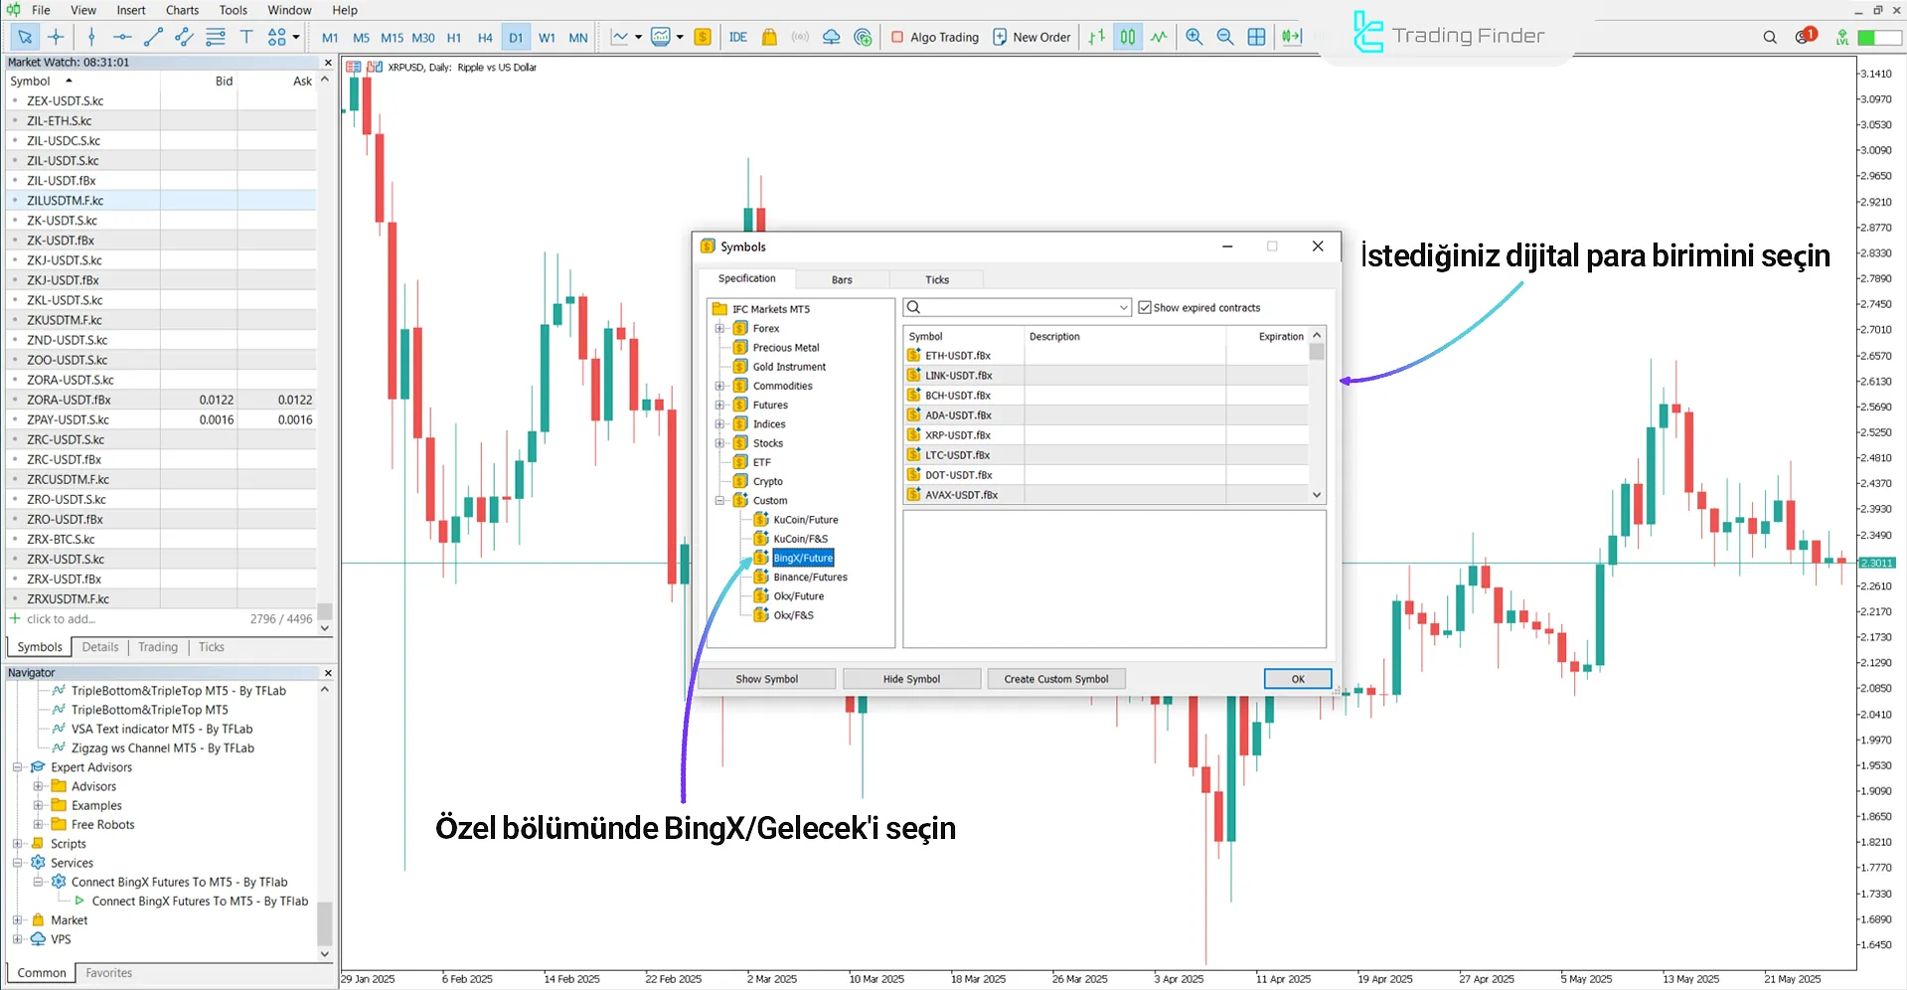1907x990 pixels.
Task: Click the 'click to add' field
Action: click(60, 618)
